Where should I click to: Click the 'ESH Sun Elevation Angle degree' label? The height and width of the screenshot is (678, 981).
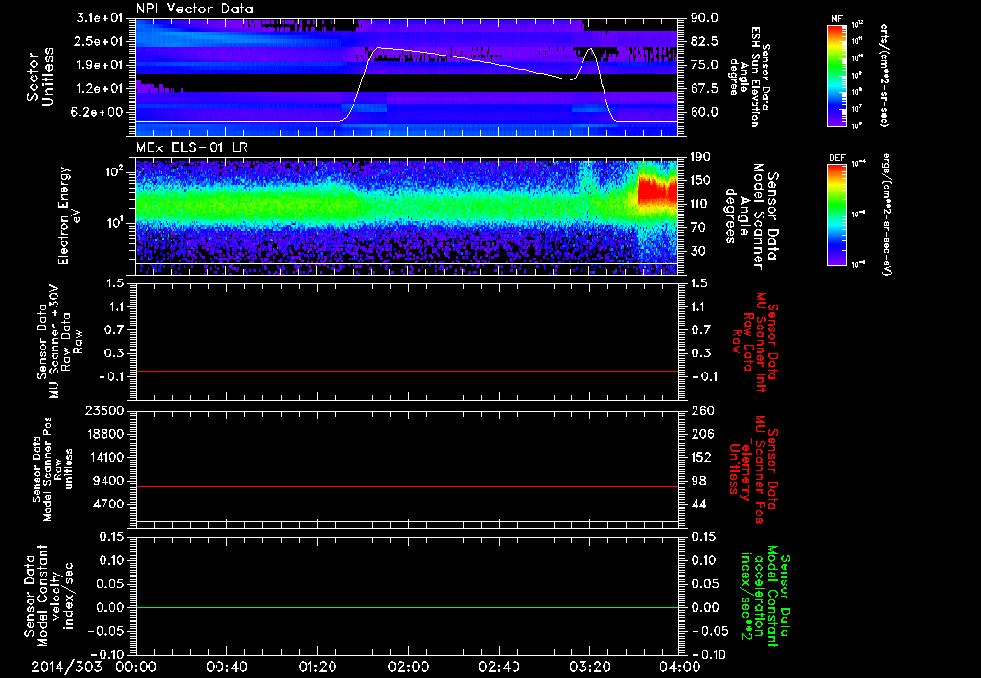[x=749, y=77]
